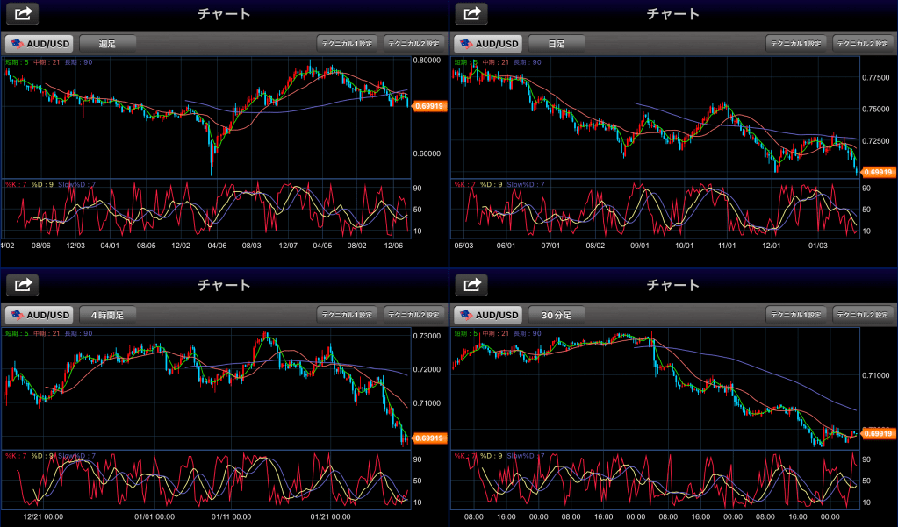
Task: Open テクニカル1設定 on the weekly chart
Action: tap(347, 43)
